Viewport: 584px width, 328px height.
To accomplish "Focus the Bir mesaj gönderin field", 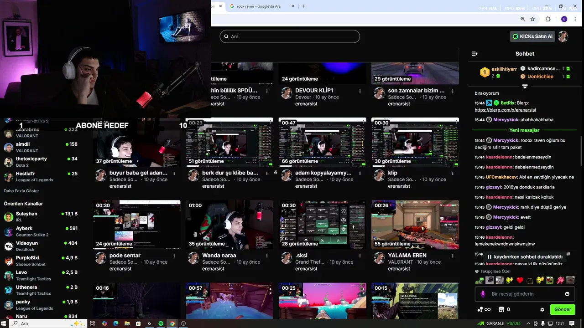I will [x=525, y=294].
